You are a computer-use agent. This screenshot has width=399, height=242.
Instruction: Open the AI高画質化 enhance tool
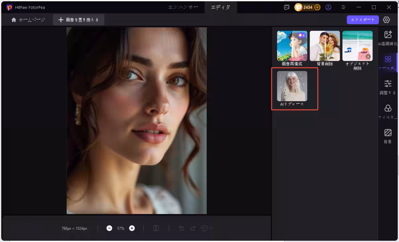click(x=388, y=38)
